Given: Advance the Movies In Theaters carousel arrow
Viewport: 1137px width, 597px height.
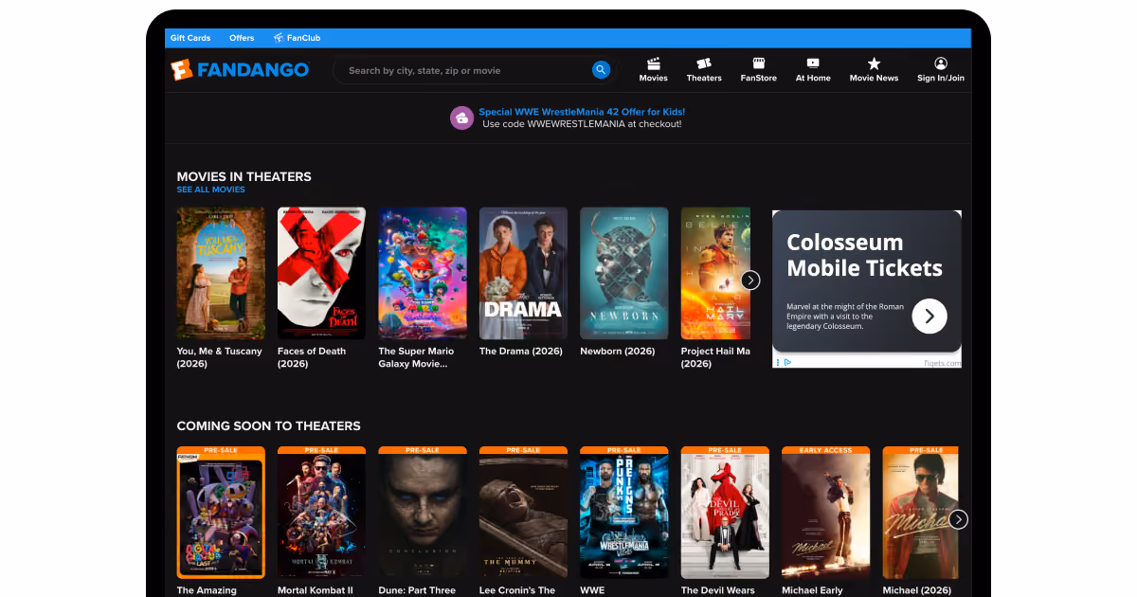Looking at the screenshot, I should tap(750, 280).
